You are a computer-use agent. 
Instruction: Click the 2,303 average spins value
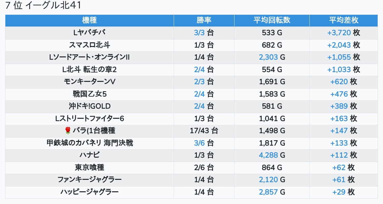tap(268, 57)
